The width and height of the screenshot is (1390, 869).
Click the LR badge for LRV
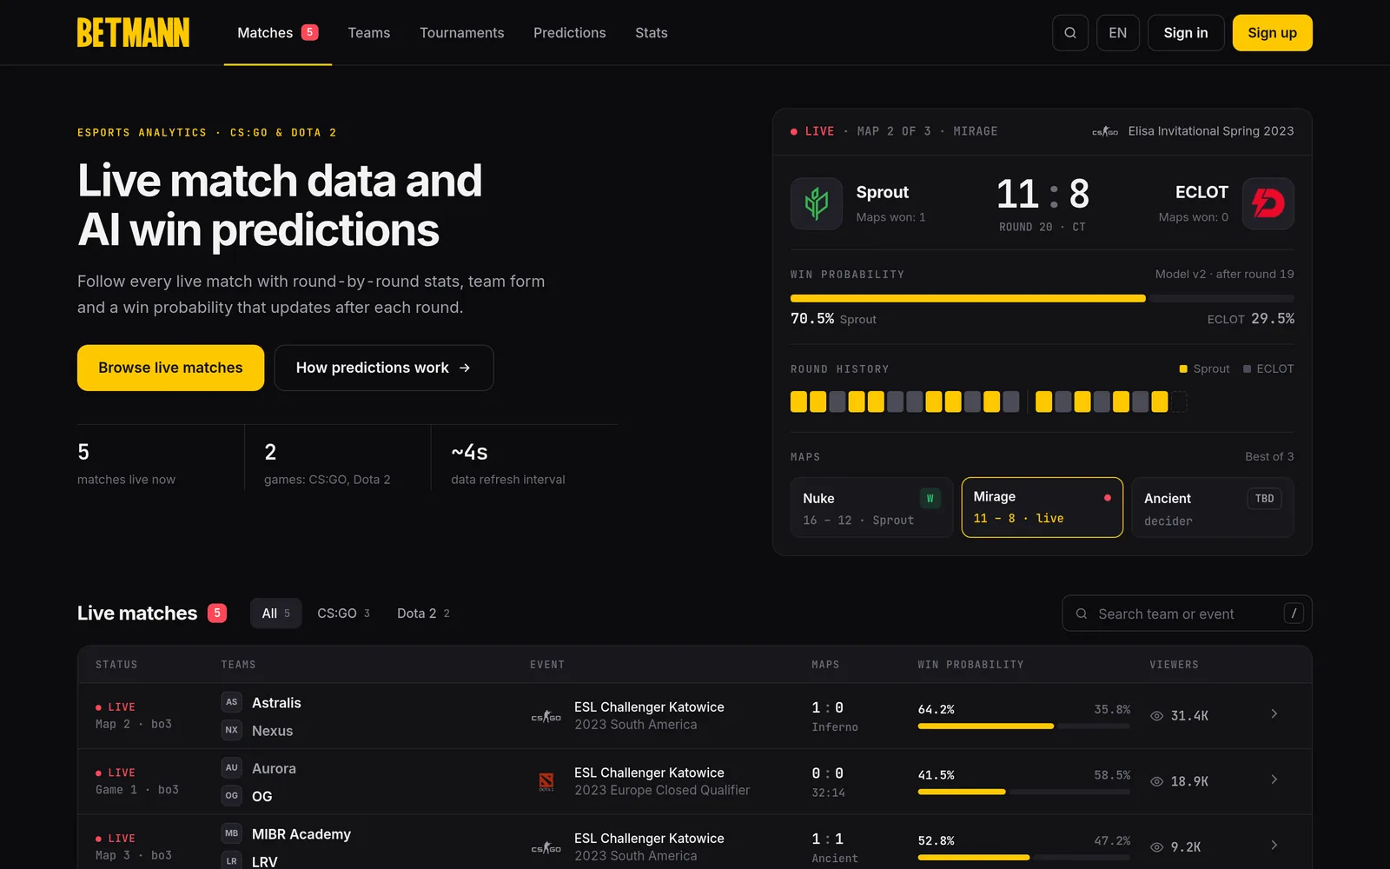231,861
